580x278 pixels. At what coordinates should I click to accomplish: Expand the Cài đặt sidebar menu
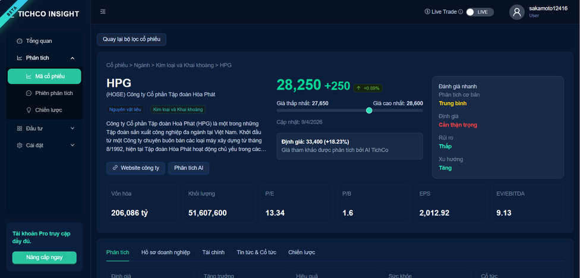point(72,145)
